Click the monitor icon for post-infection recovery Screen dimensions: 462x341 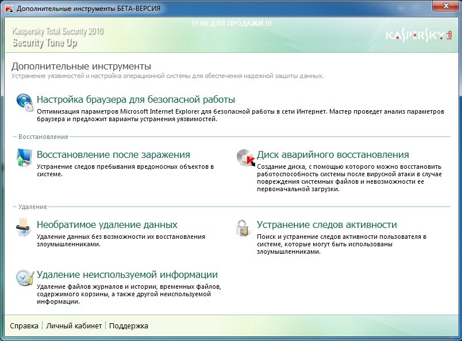[x=24, y=158]
